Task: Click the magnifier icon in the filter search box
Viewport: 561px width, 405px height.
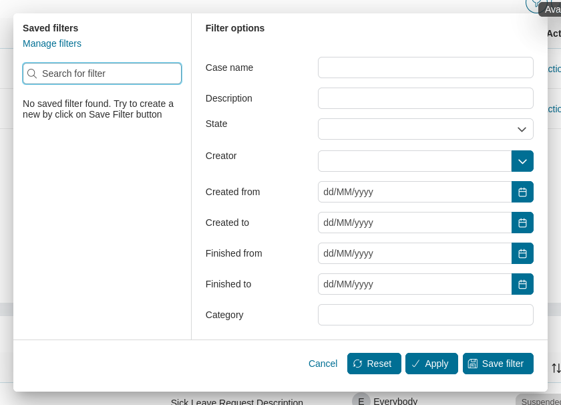Action: pos(32,74)
